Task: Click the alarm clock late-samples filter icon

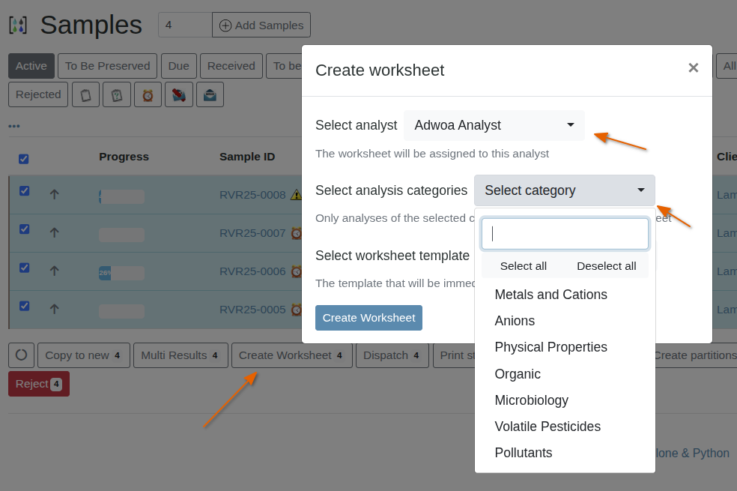Action: 147,94
